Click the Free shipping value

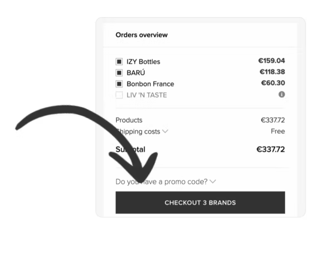[278, 131]
